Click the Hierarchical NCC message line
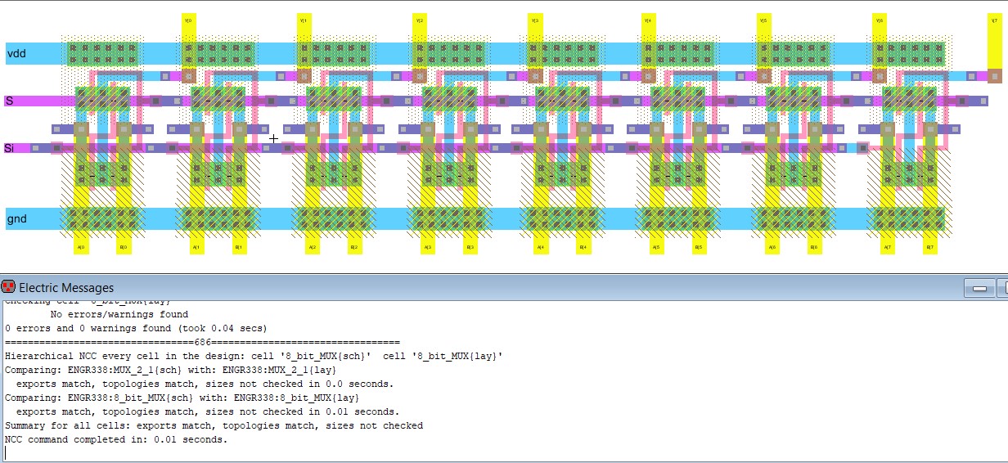This screenshot has width=1008, height=463. pos(254,356)
